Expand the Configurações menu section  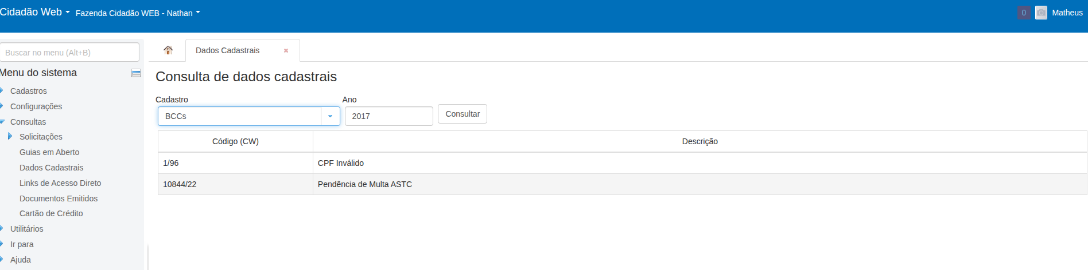[36, 106]
